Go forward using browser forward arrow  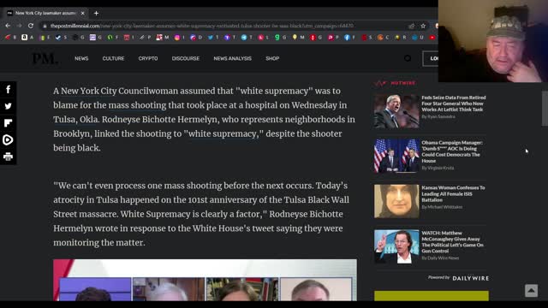pyautogui.click(x=19, y=26)
